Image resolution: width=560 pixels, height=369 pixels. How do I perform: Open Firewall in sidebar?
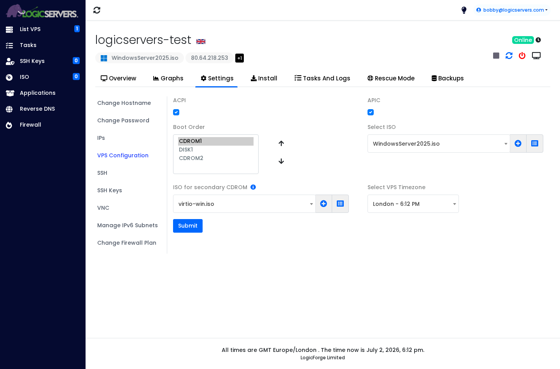pos(43,125)
